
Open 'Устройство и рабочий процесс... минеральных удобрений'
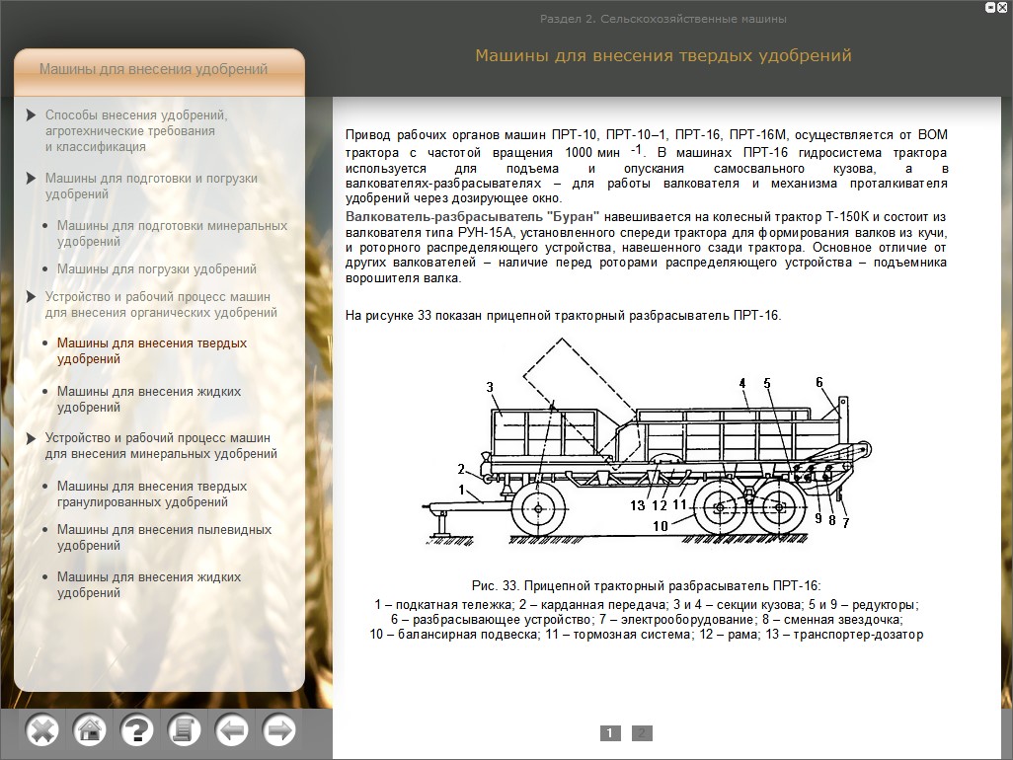click(x=161, y=445)
